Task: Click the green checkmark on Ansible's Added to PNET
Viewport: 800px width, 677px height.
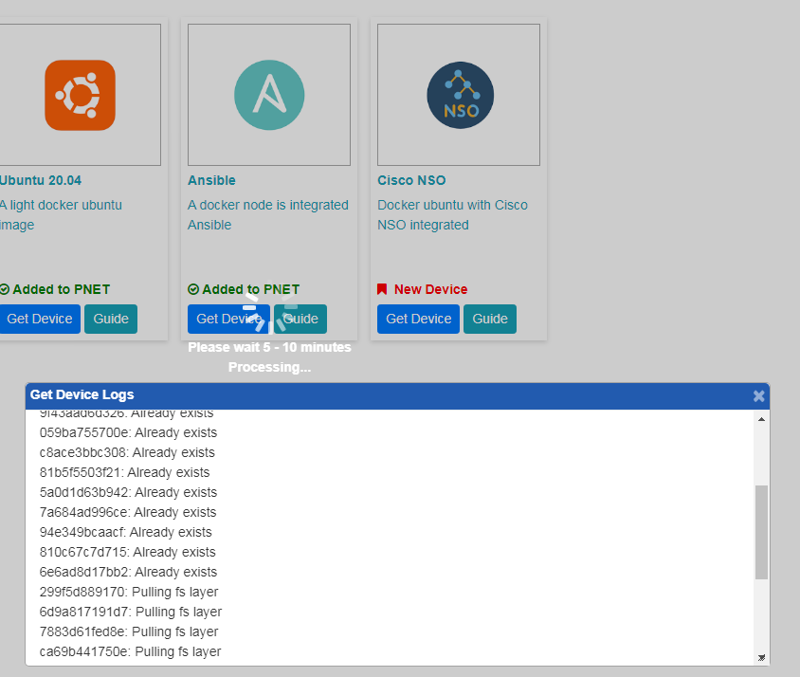Action: 192,289
